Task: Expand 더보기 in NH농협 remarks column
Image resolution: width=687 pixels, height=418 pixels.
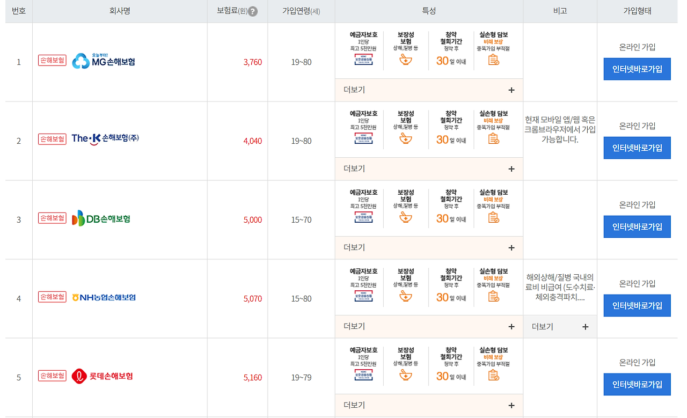Action: click(x=560, y=327)
